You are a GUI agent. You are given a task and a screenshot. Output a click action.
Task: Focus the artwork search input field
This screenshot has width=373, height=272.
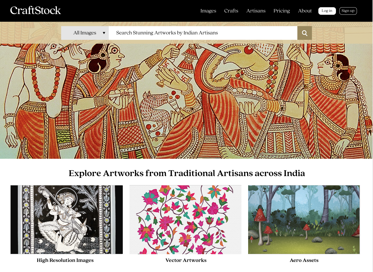point(203,33)
